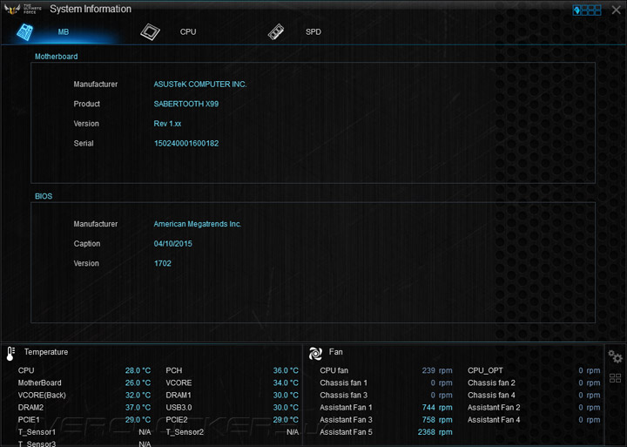Close the System Information window
This screenshot has width=627, height=447.
[617, 10]
